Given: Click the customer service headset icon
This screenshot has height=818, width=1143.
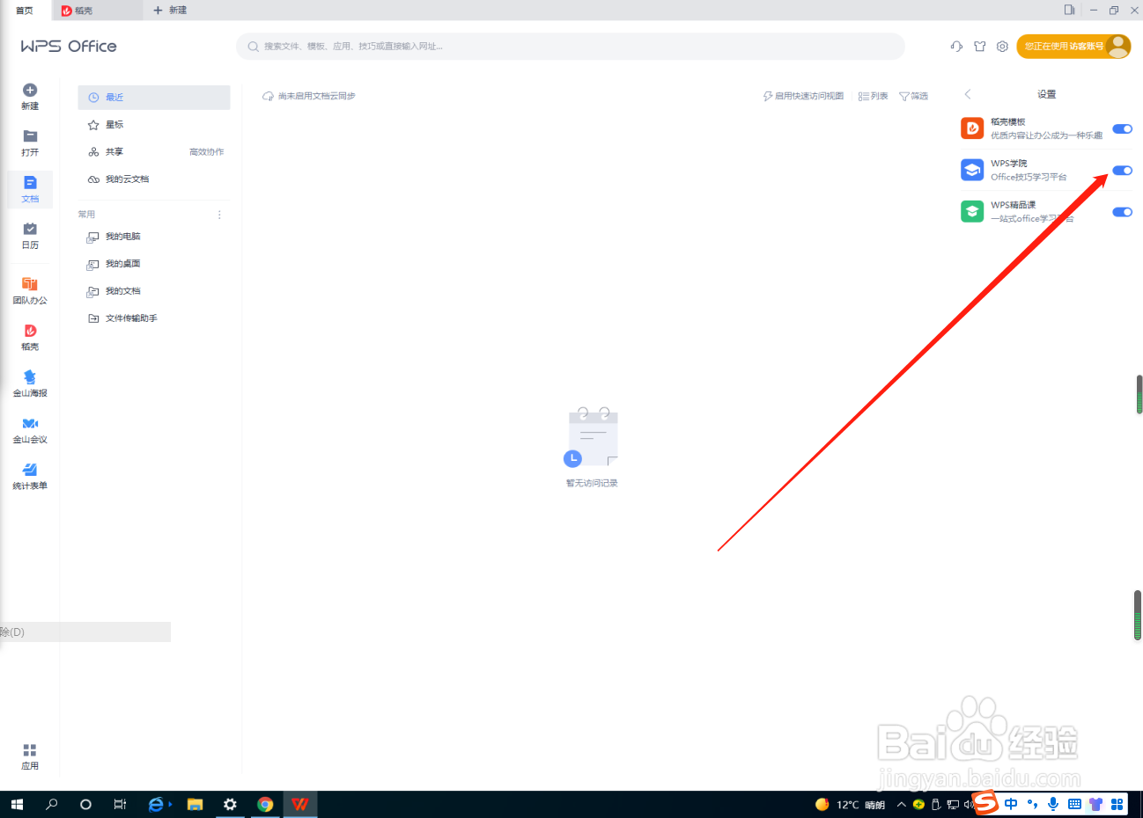Looking at the screenshot, I should coord(956,47).
